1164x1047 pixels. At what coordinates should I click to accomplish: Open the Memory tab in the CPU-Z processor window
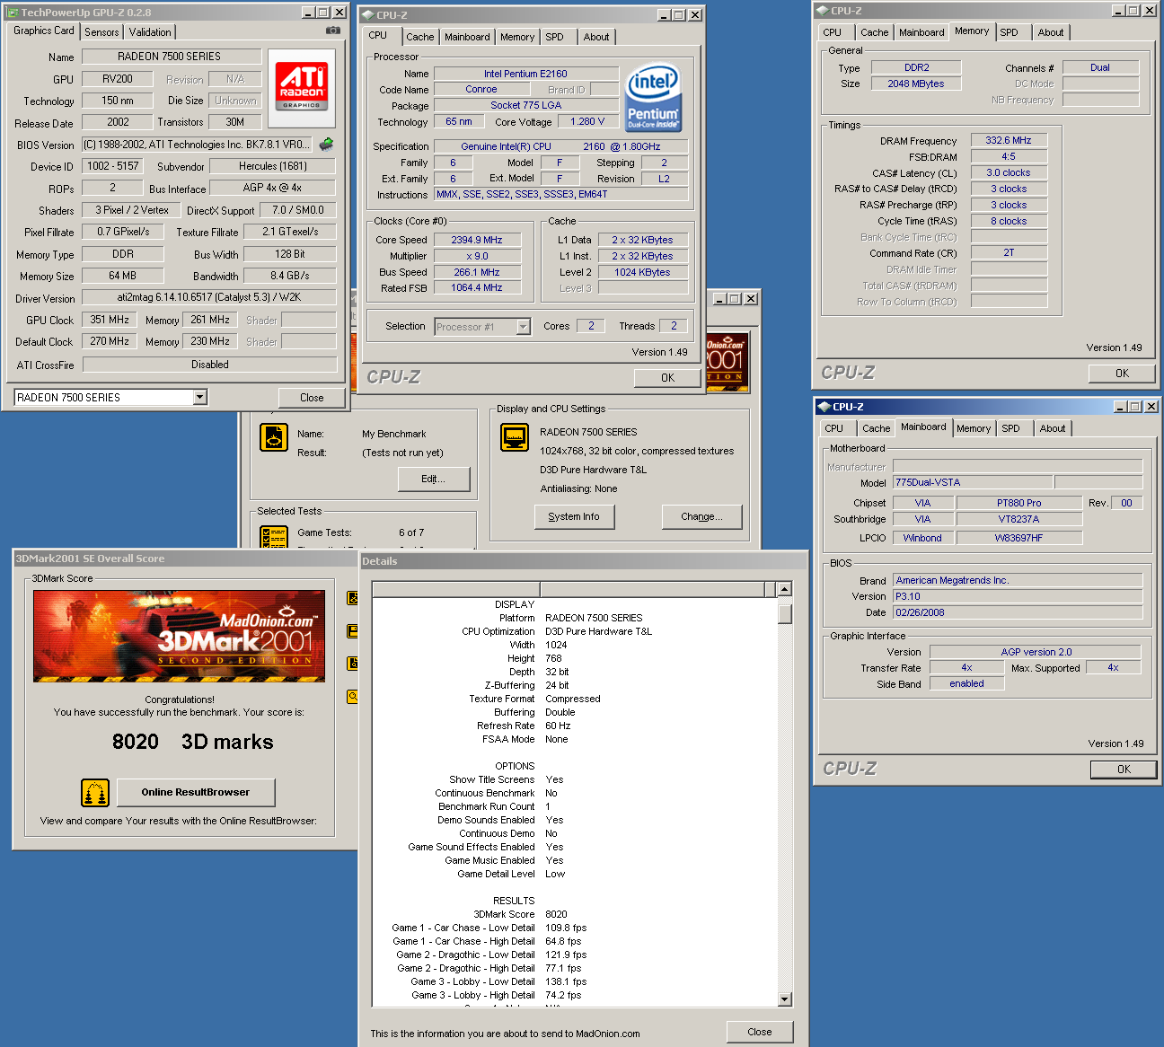[517, 37]
